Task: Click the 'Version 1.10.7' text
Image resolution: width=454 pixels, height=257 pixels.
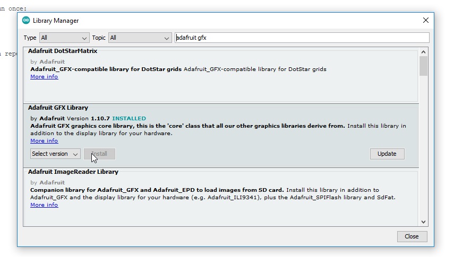Action: [x=88, y=119]
